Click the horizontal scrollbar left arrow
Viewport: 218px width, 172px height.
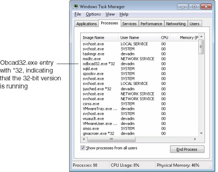click(x=84, y=139)
